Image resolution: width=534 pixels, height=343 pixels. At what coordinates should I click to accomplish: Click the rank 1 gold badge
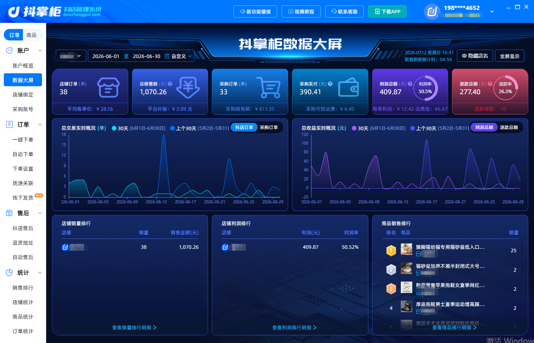(x=391, y=251)
